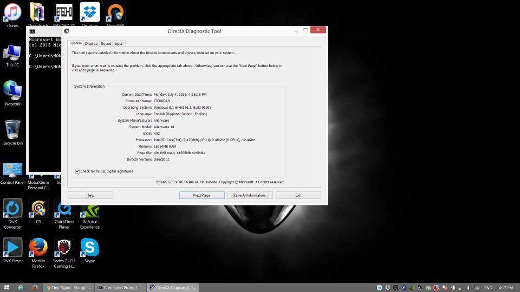Image resolution: width=520 pixels, height=292 pixels.
Task: Switch to the Display tab
Action: coord(91,43)
